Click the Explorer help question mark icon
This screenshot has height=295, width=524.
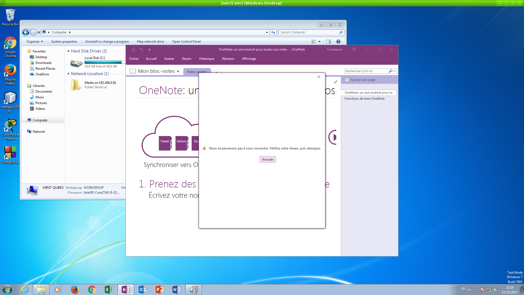coord(338,42)
